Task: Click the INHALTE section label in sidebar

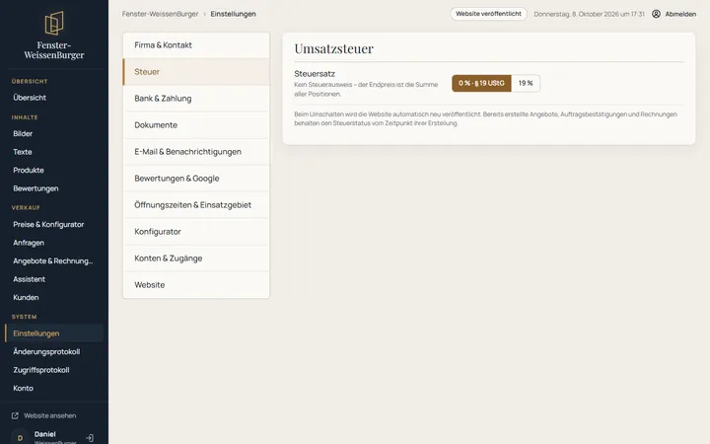Action: coord(25,117)
